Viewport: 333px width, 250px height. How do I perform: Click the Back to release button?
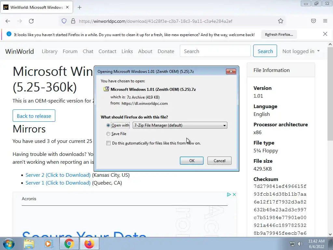pos(34,116)
